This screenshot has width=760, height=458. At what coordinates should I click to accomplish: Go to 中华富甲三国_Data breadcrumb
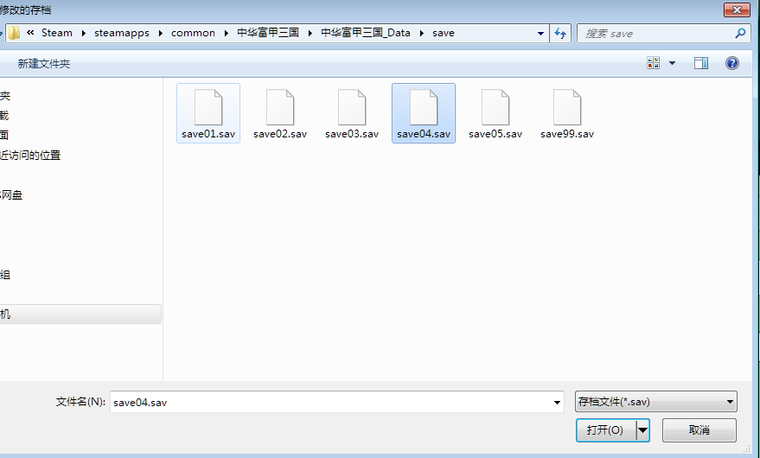coord(366,33)
